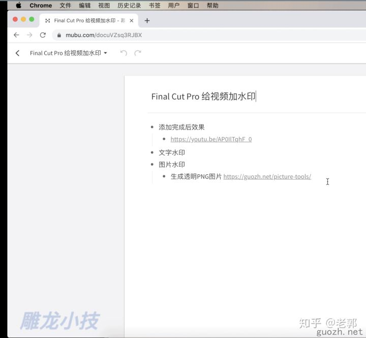Open the 帮助 menu
This screenshot has height=338, width=366.
(212, 6)
